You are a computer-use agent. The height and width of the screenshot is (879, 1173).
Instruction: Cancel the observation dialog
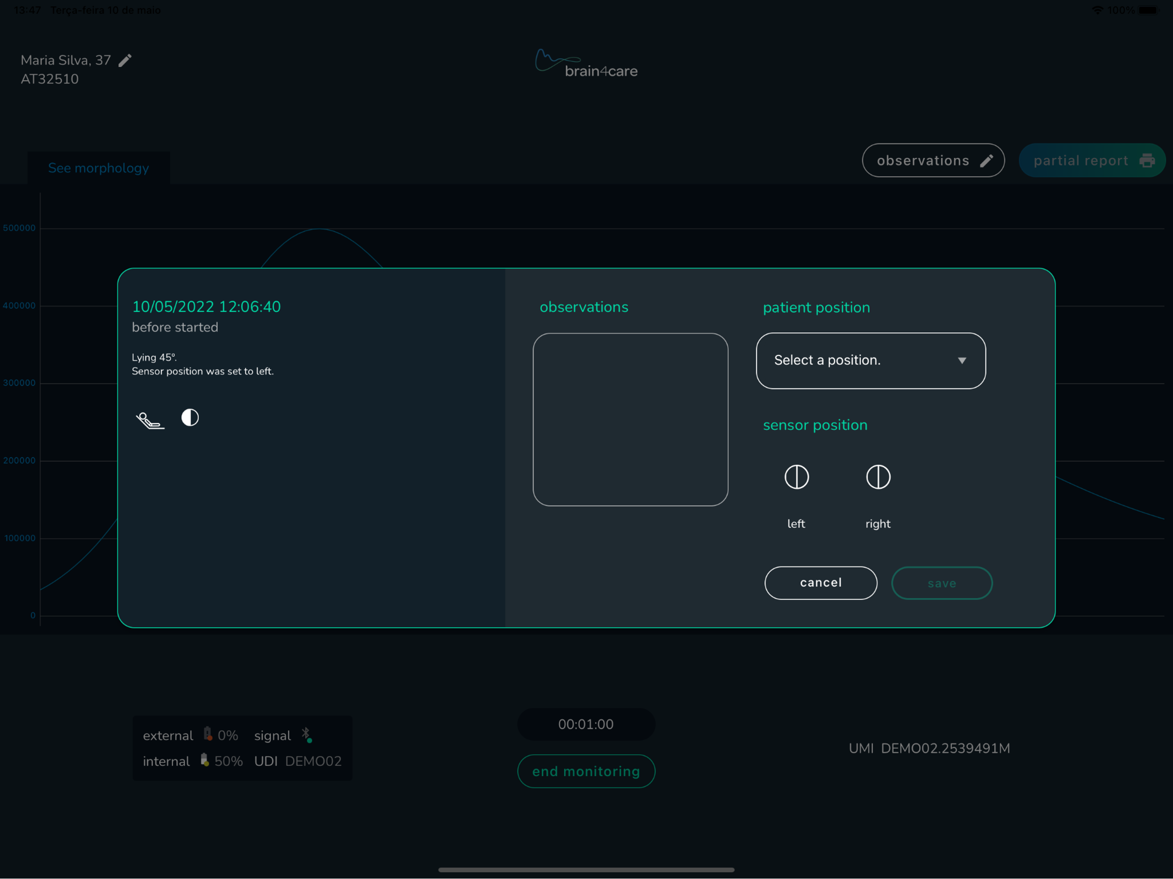point(820,583)
